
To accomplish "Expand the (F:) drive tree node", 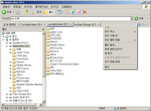I will [x=7, y=98].
